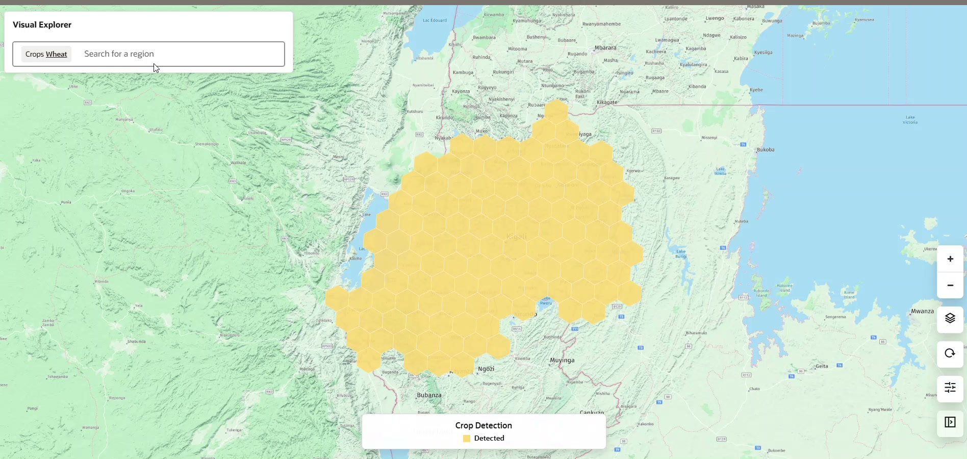This screenshot has height=459, width=967.
Task: Toggle the side panel icon
Action: 950,423
